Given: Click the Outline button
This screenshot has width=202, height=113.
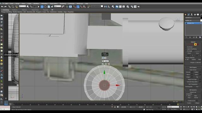Looking at the screenshot, I should point(196,72).
